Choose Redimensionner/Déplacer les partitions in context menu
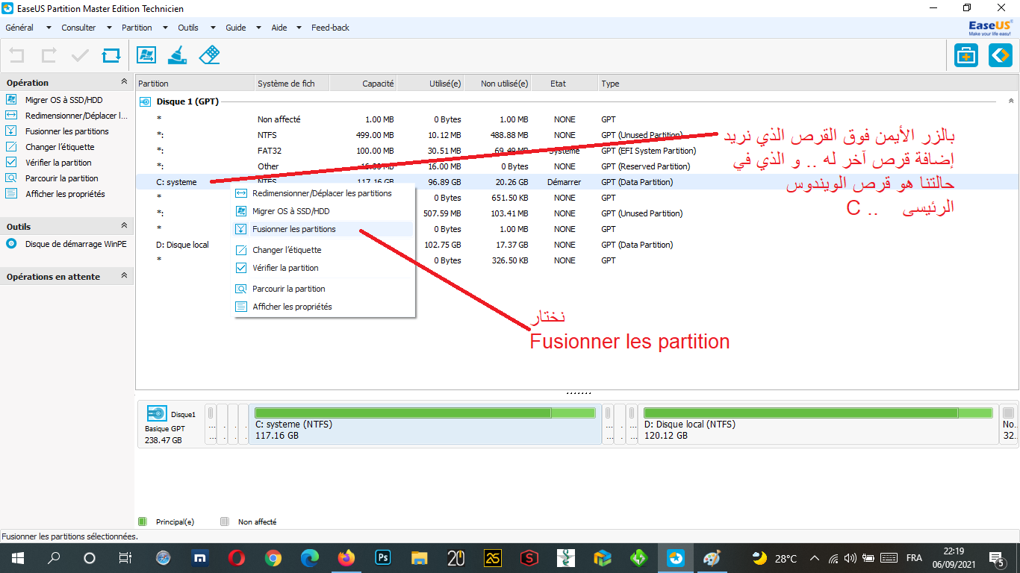The image size is (1020, 573). [x=324, y=193]
